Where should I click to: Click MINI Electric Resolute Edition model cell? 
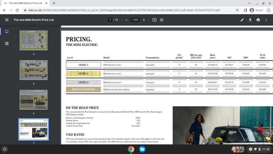point(116,89)
